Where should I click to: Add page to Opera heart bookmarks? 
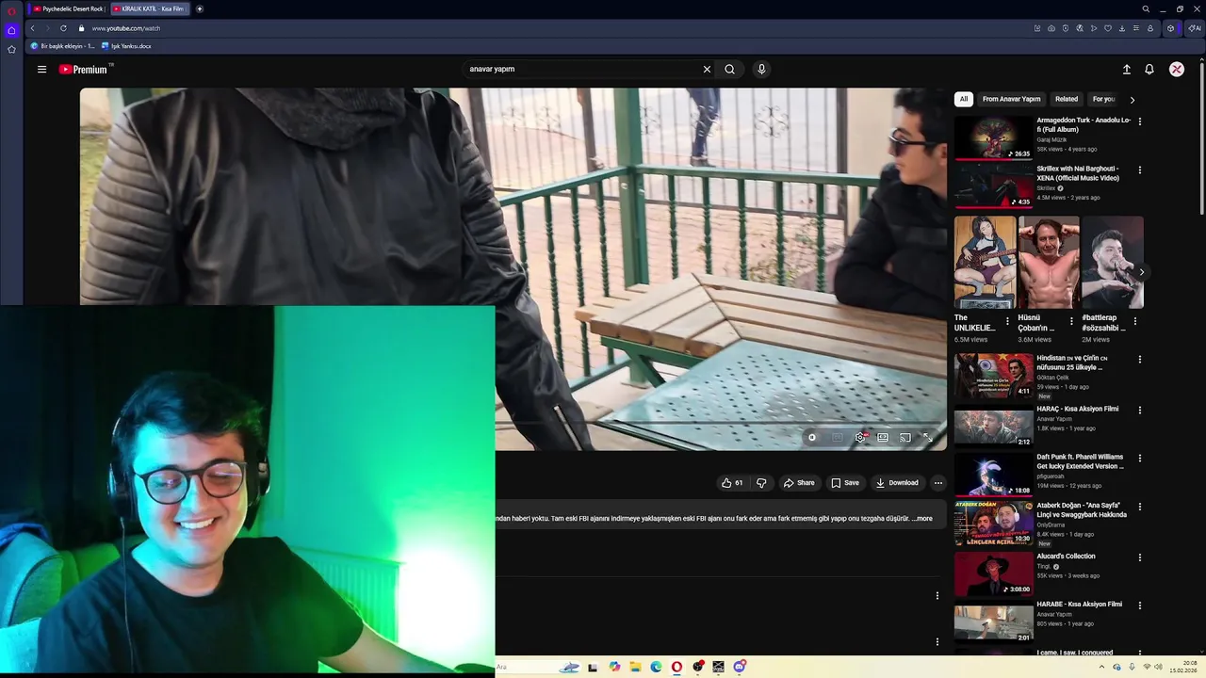tap(1107, 28)
